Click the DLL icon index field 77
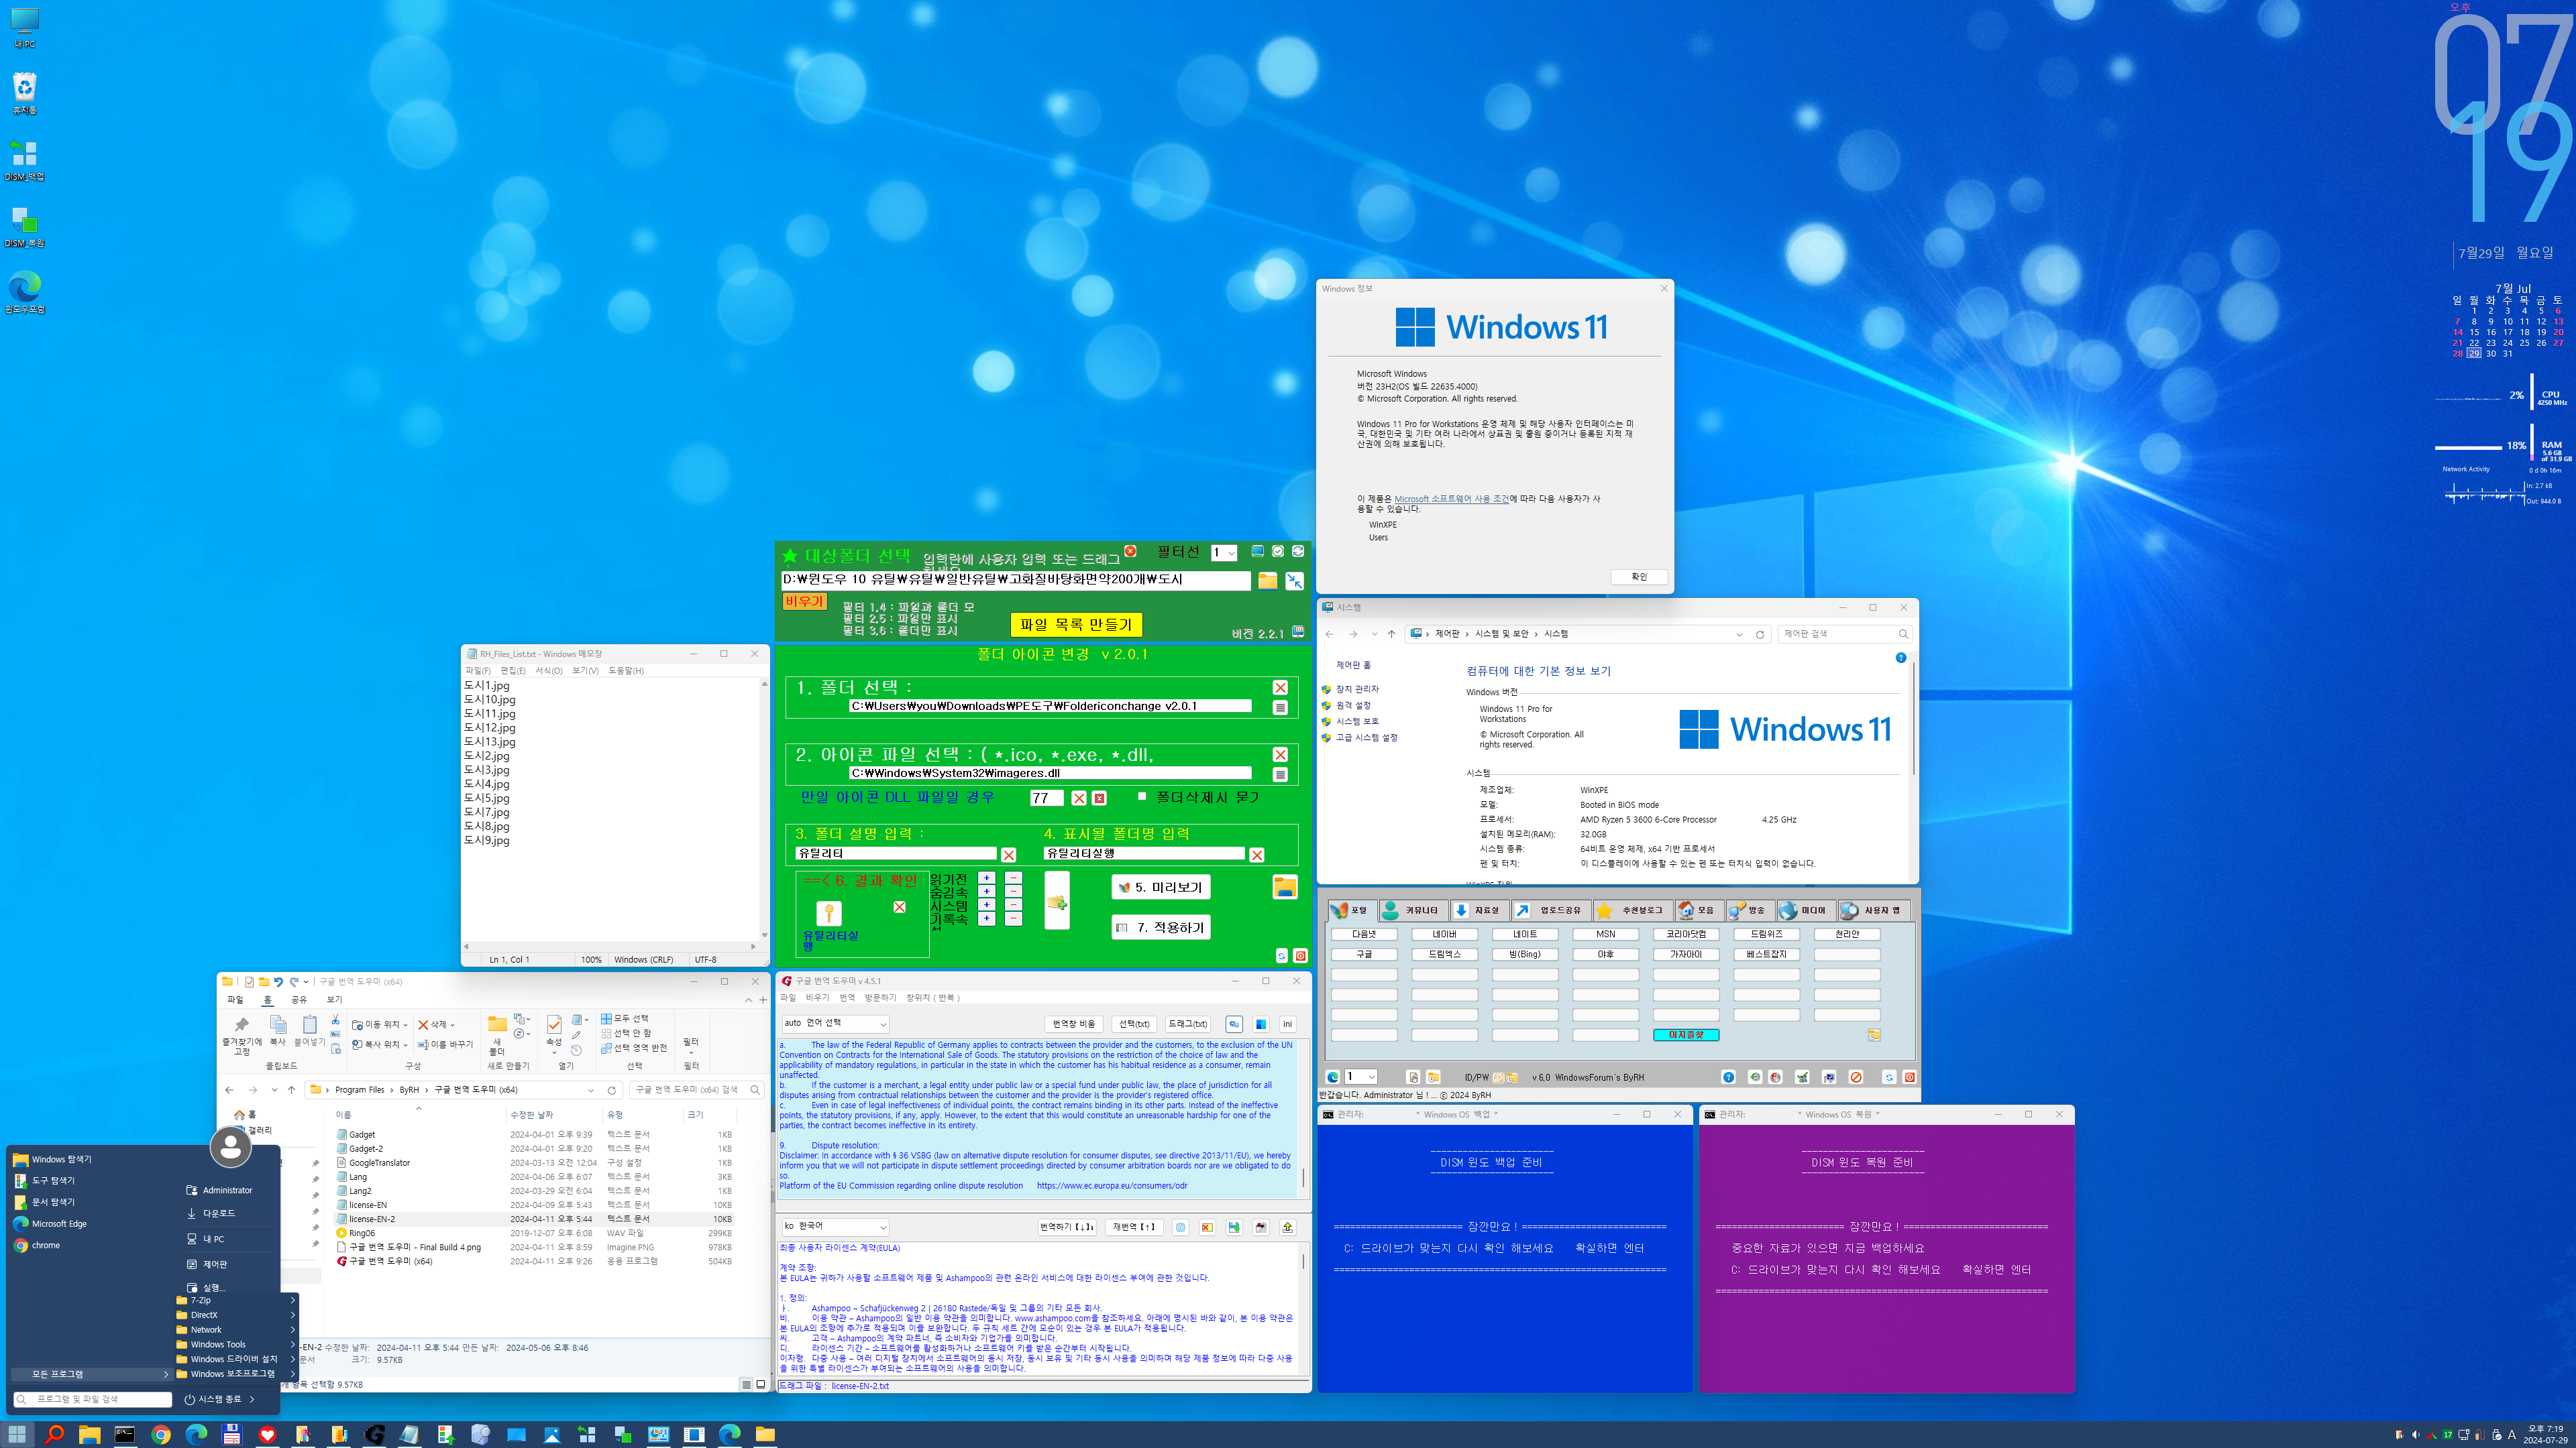Viewport: 2576px width, 1448px height. click(1046, 798)
